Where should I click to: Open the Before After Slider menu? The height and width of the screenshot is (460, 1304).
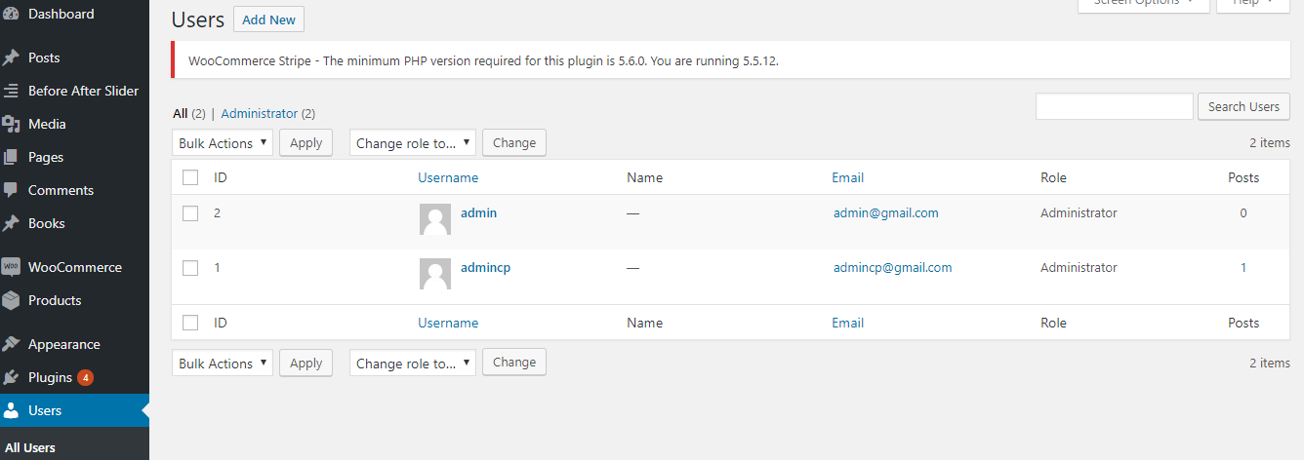(83, 91)
